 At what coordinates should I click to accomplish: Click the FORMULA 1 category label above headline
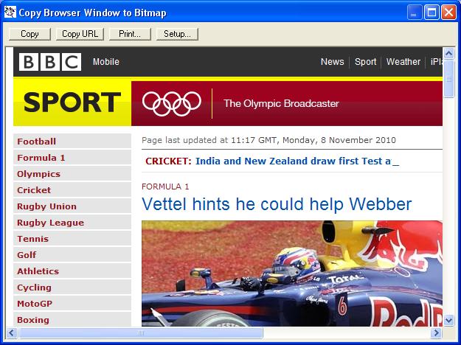(x=165, y=187)
